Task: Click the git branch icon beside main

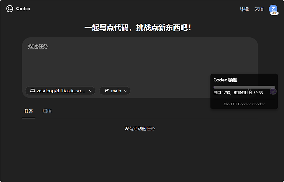Action: point(107,90)
